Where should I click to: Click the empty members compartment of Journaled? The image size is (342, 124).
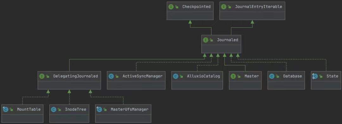pos(221,49)
